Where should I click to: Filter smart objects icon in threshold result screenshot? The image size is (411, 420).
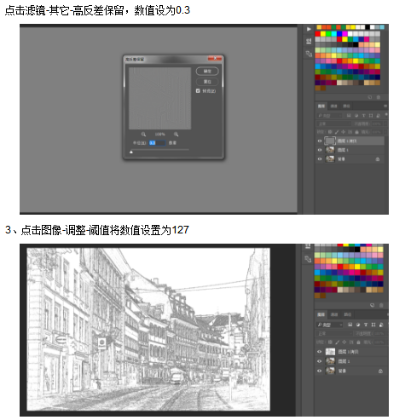click(381, 325)
